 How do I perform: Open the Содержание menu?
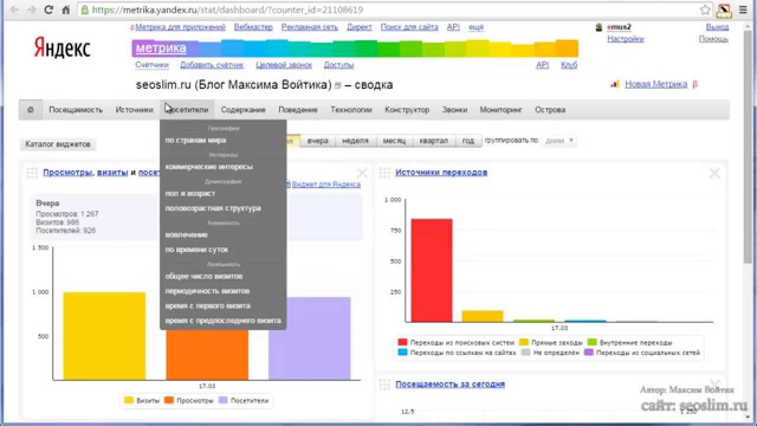pos(243,109)
